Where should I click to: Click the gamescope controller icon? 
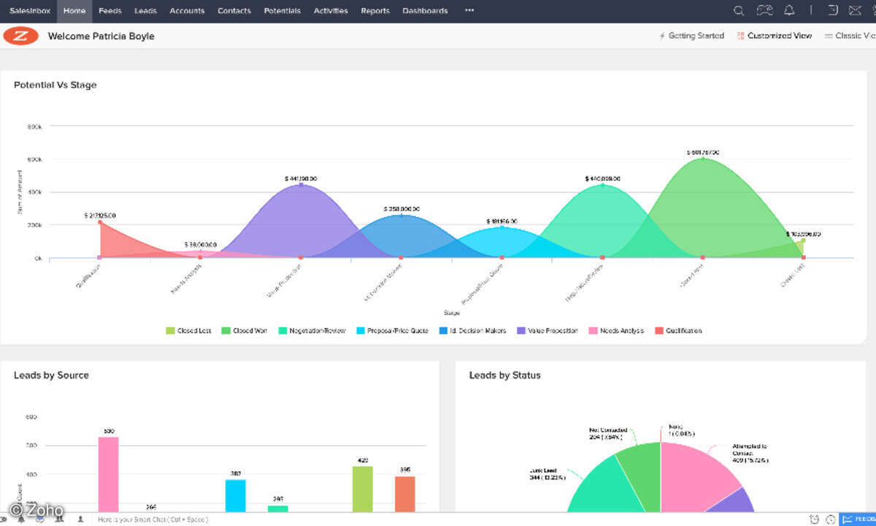764,11
